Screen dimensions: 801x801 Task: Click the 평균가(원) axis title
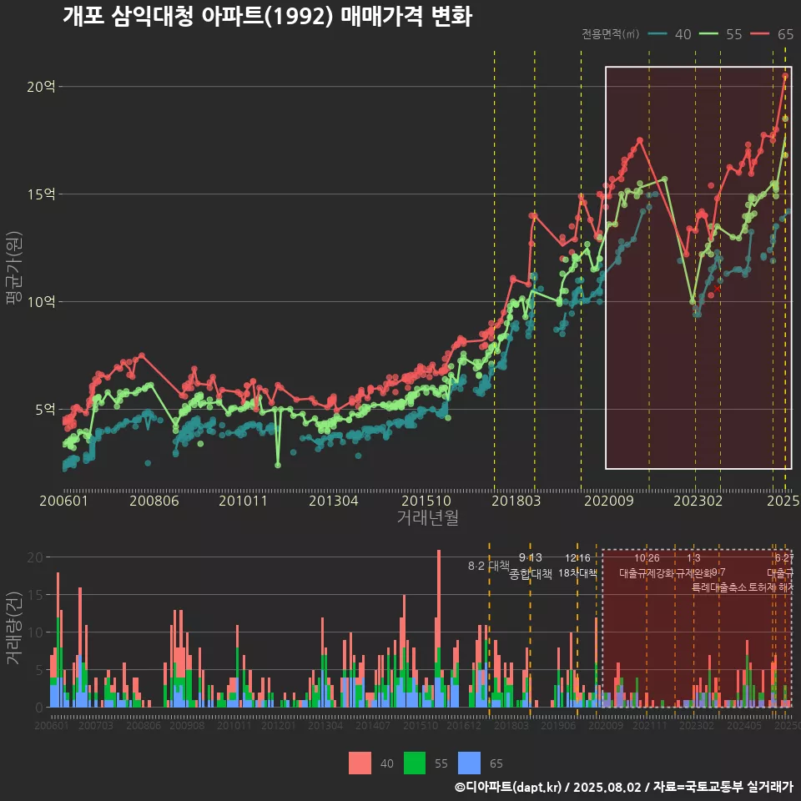coord(14,268)
